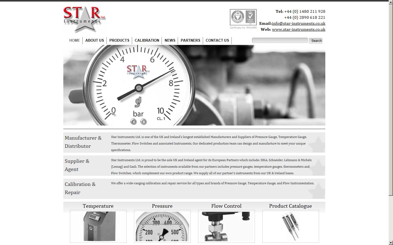This screenshot has width=393, height=245.
Task: Open the ABOUT US page
Action: [95, 40]
